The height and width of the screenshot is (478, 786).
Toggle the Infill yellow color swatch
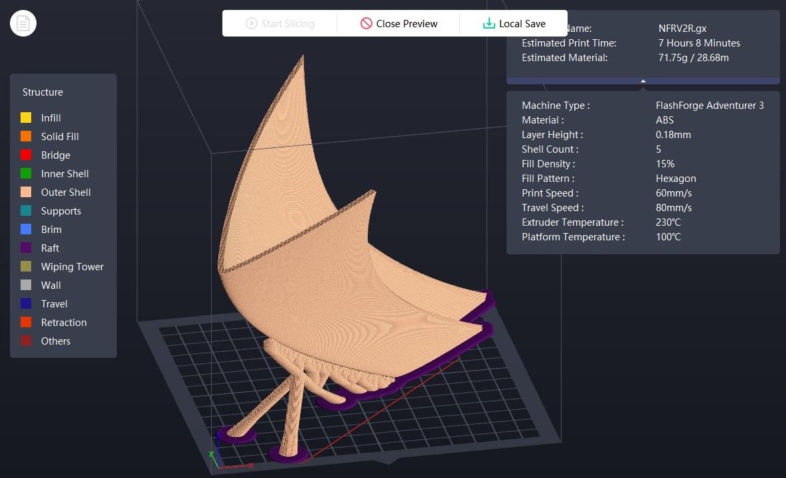click(x=26, y=118)
